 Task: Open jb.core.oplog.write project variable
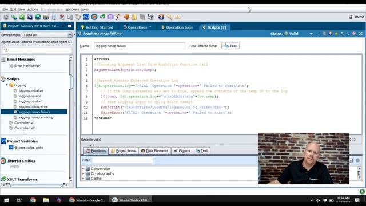[29, 148]
